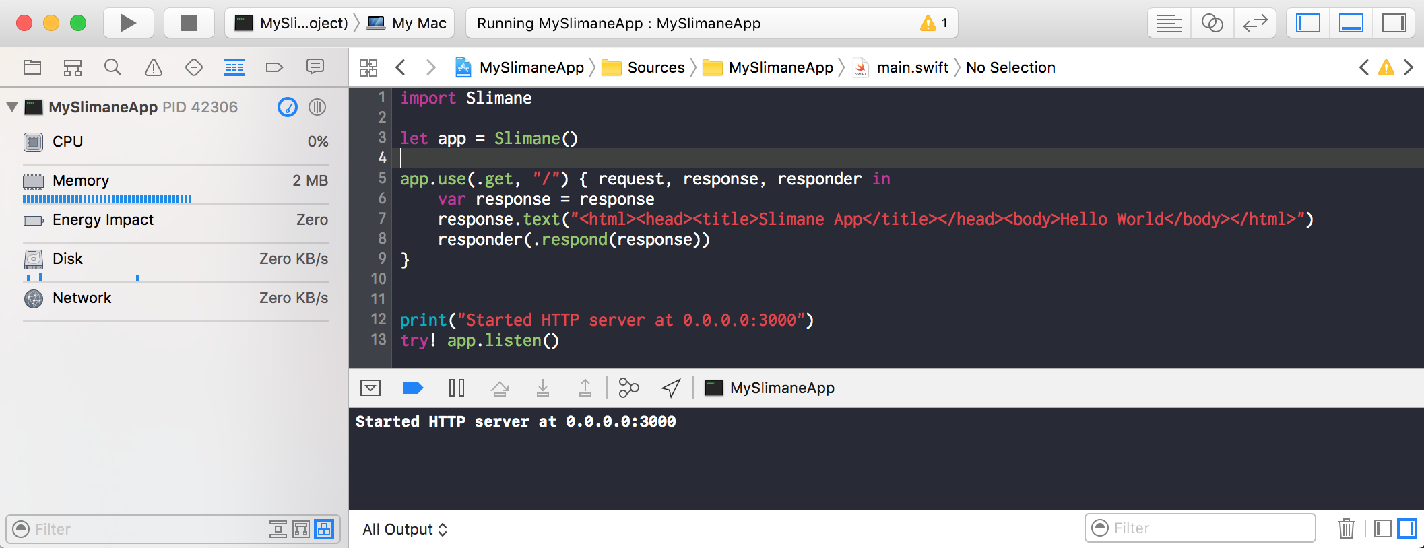The height and width of the screenshot is (548, 1424).
Task: Place cursor on line 13 try! app.listen()
Action: tap(480, 340)
